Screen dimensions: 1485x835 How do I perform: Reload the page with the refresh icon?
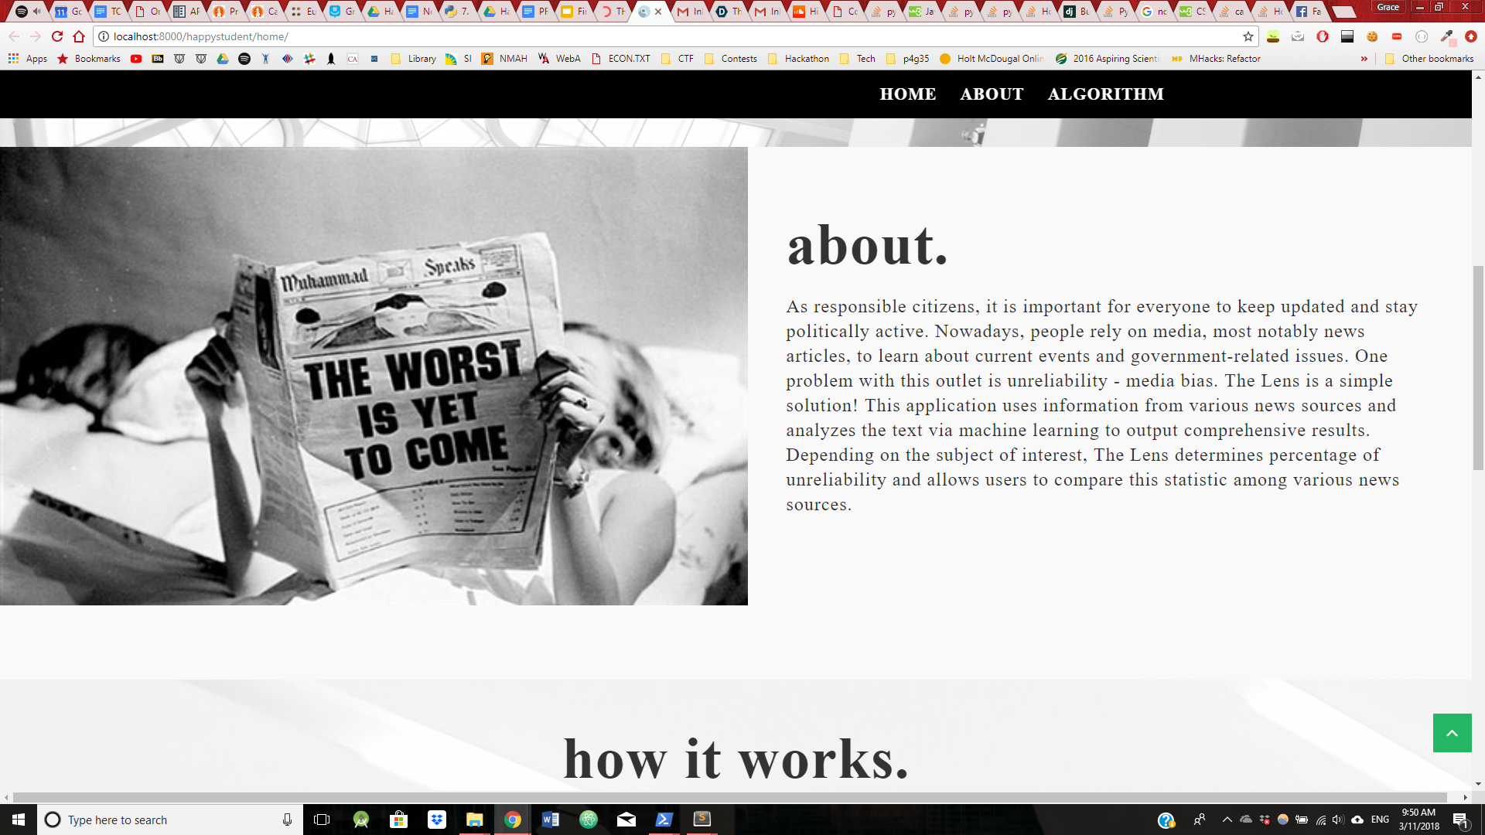pos(56,36)
